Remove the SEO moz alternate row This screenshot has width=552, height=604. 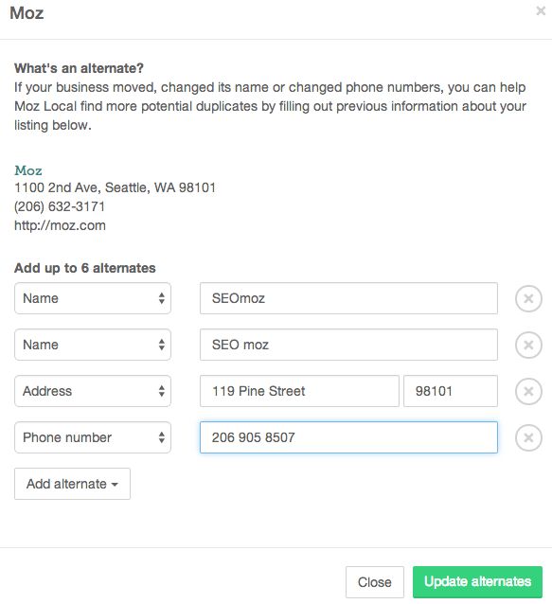coord(528,345)
